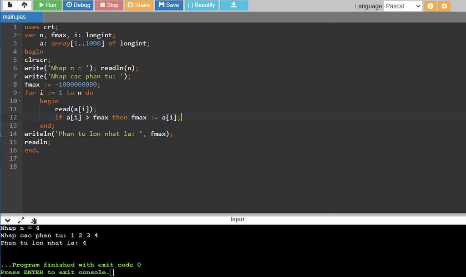Start the Debug session
This screenshot has height=277, width=466.
pos(78,5)
